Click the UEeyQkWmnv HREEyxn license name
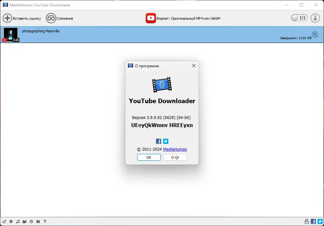 point(162,125)
